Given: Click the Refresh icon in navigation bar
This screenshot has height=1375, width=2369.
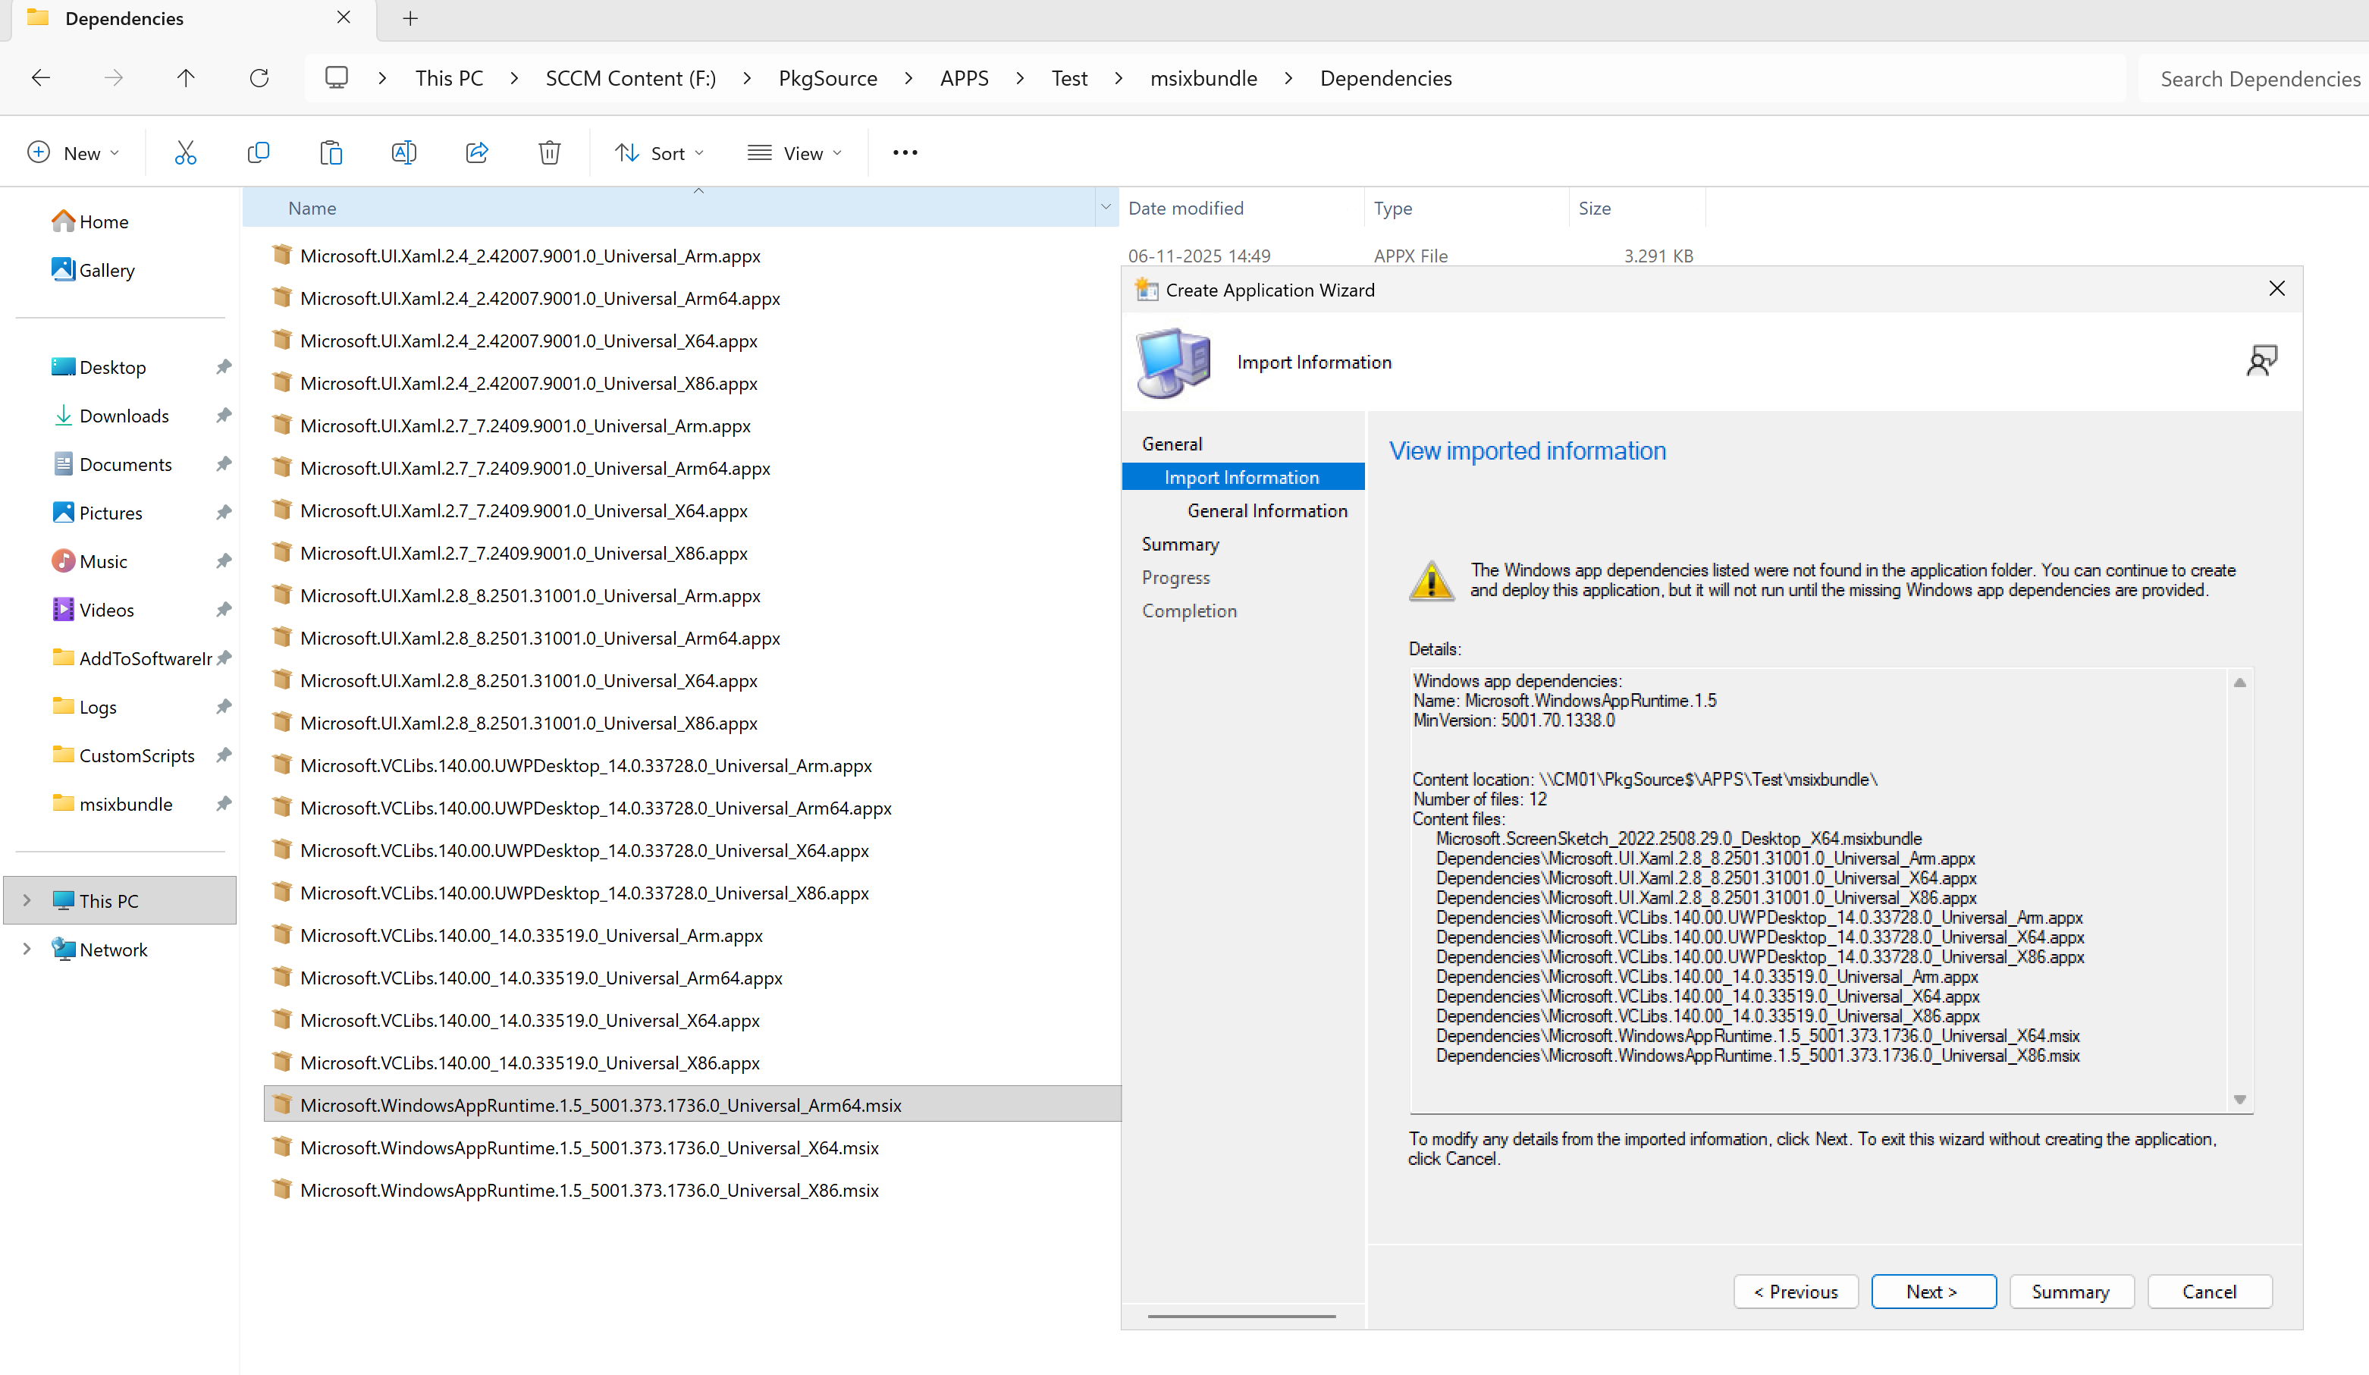Looking at the screenshot, I should coord(259,78).
